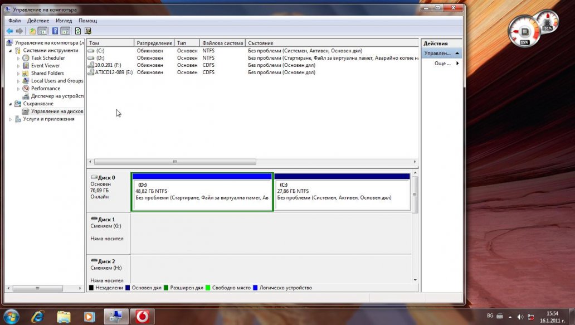Click the Refresh icon in the toolbar
Screen dimensions: 575x325
pos(77,31)
